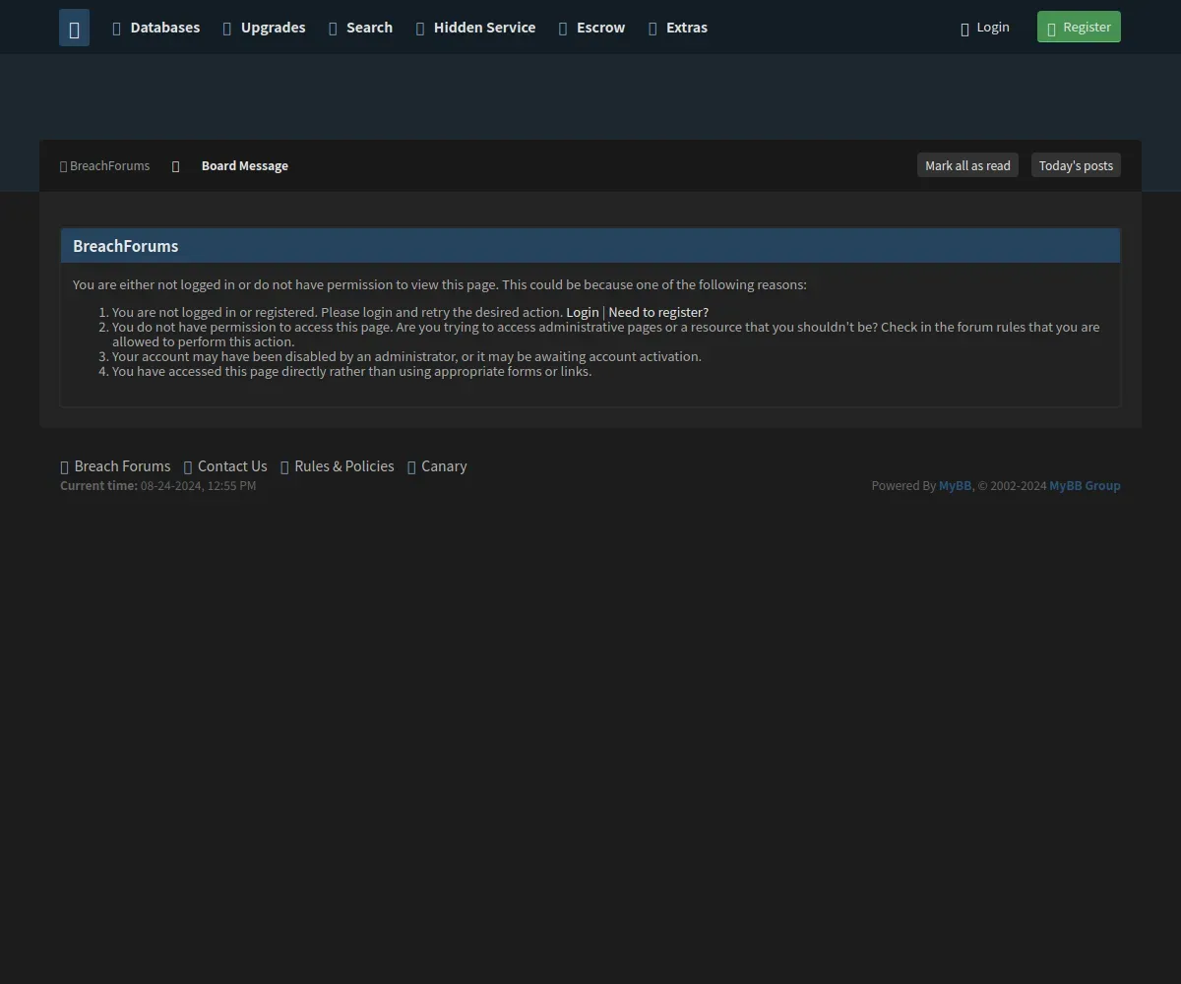The height and width of the screenshot is (984, 1181).
Task: Click the icon beside Search
Action: pos(333,29)
